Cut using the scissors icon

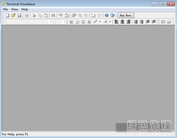tap(34, 15)
